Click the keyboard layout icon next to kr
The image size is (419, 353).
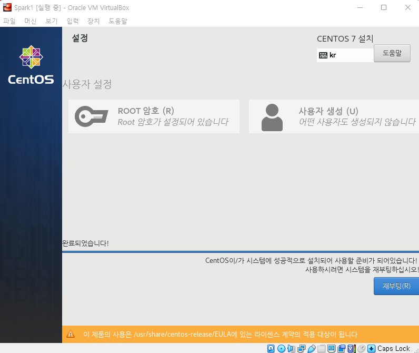coord(323,55)
